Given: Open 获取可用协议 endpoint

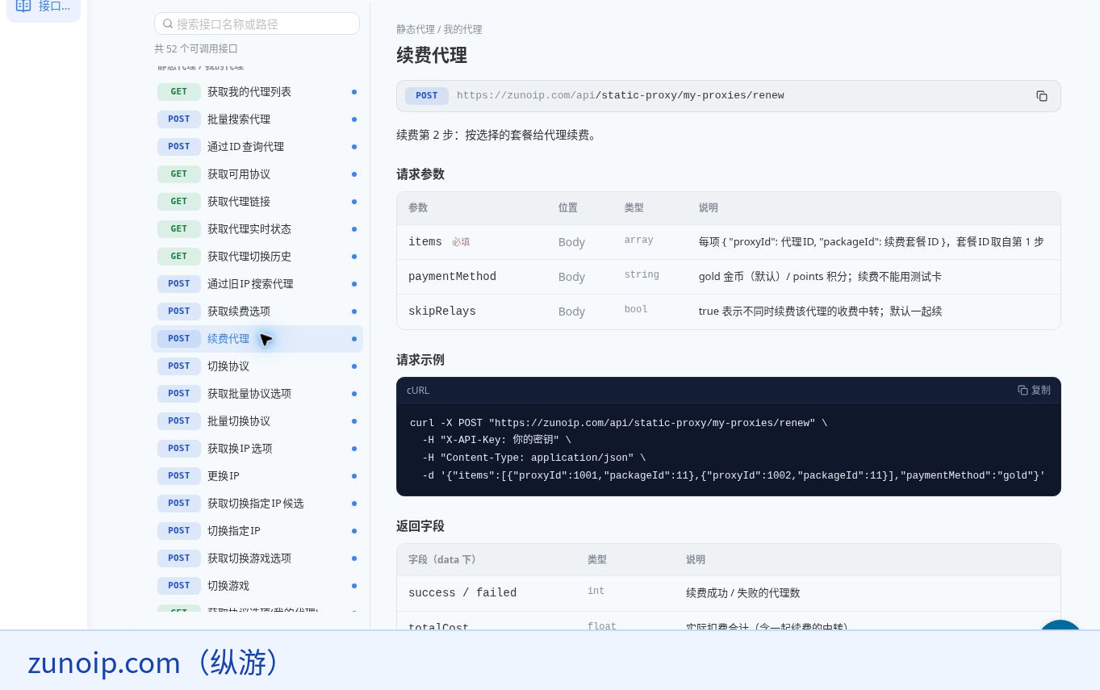Looking at the screenshot, I should [x=257, y=174].
